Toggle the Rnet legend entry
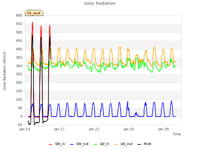 (144, 144)
